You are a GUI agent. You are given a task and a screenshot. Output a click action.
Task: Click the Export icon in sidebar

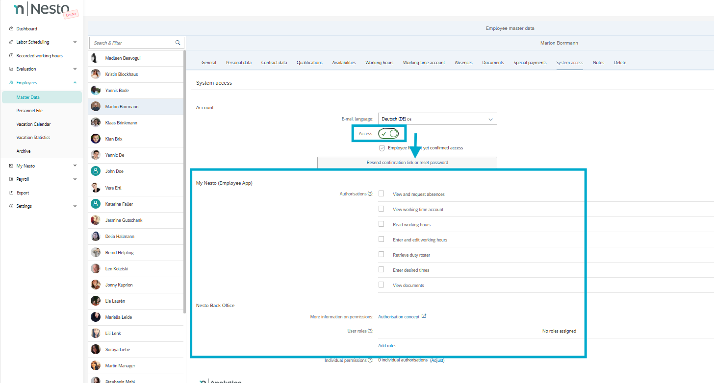coord(11,193)
